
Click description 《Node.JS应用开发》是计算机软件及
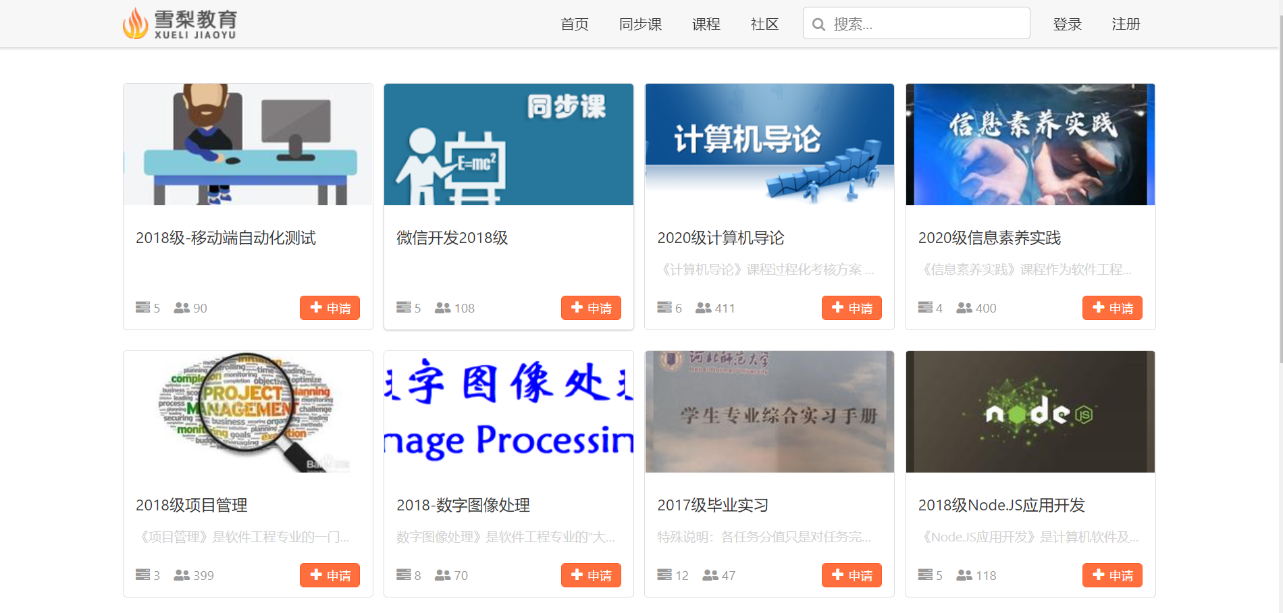coord(1028,537)
